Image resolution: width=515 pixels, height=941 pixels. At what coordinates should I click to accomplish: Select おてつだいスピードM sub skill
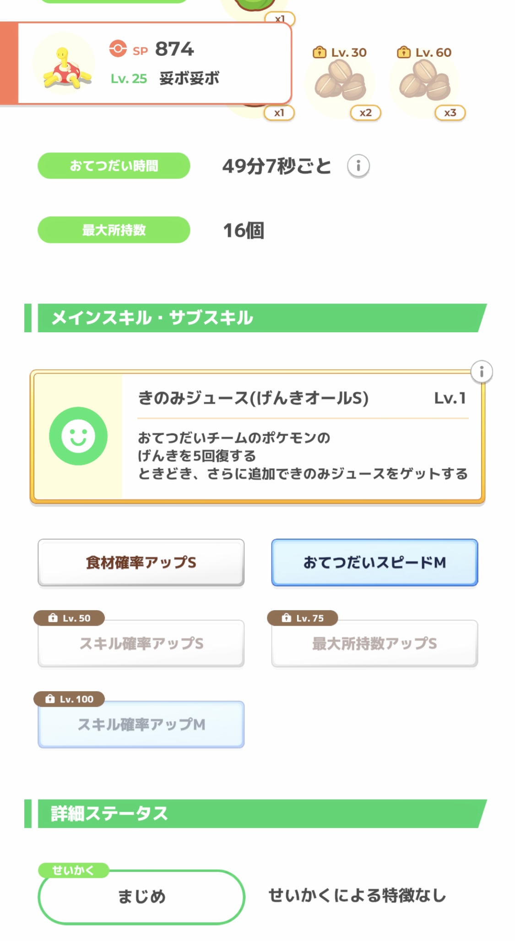[374, 562]
